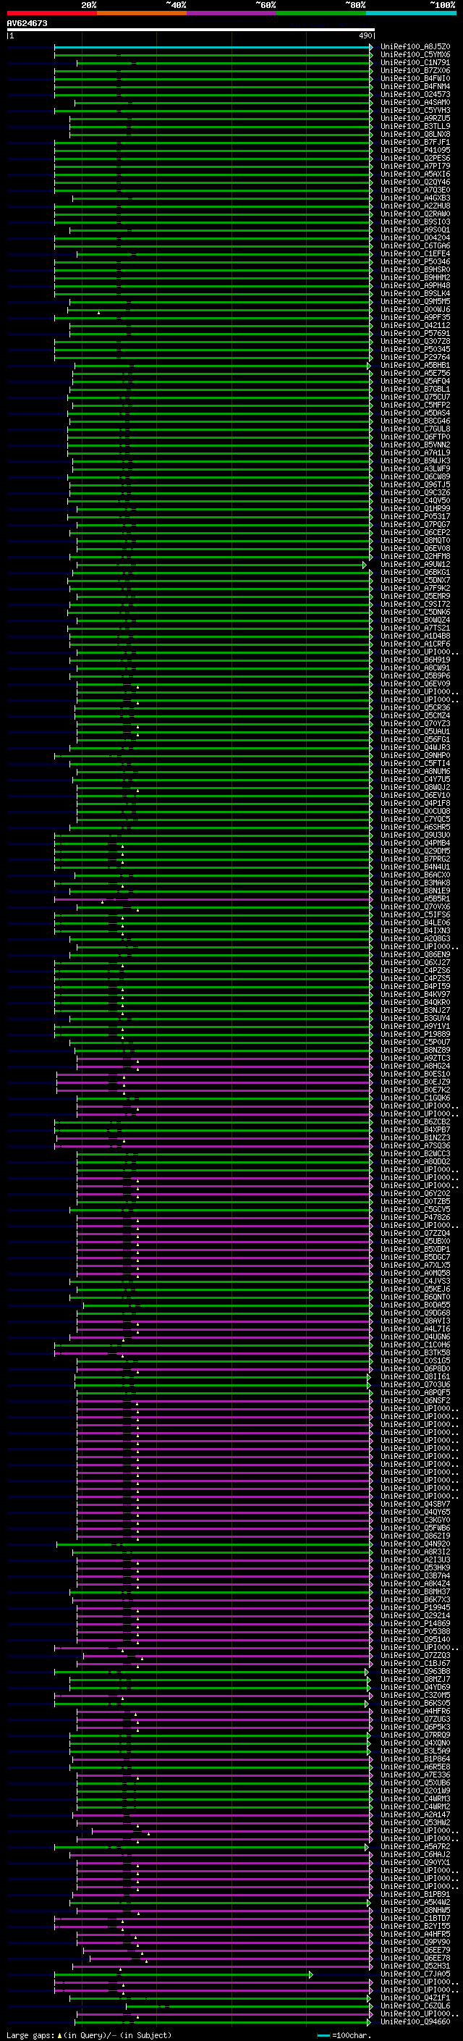Click the short green alignment bar for C7JA05
Image resolution: width=463 pixels, height=2041 pixels.
(183, 1974)
